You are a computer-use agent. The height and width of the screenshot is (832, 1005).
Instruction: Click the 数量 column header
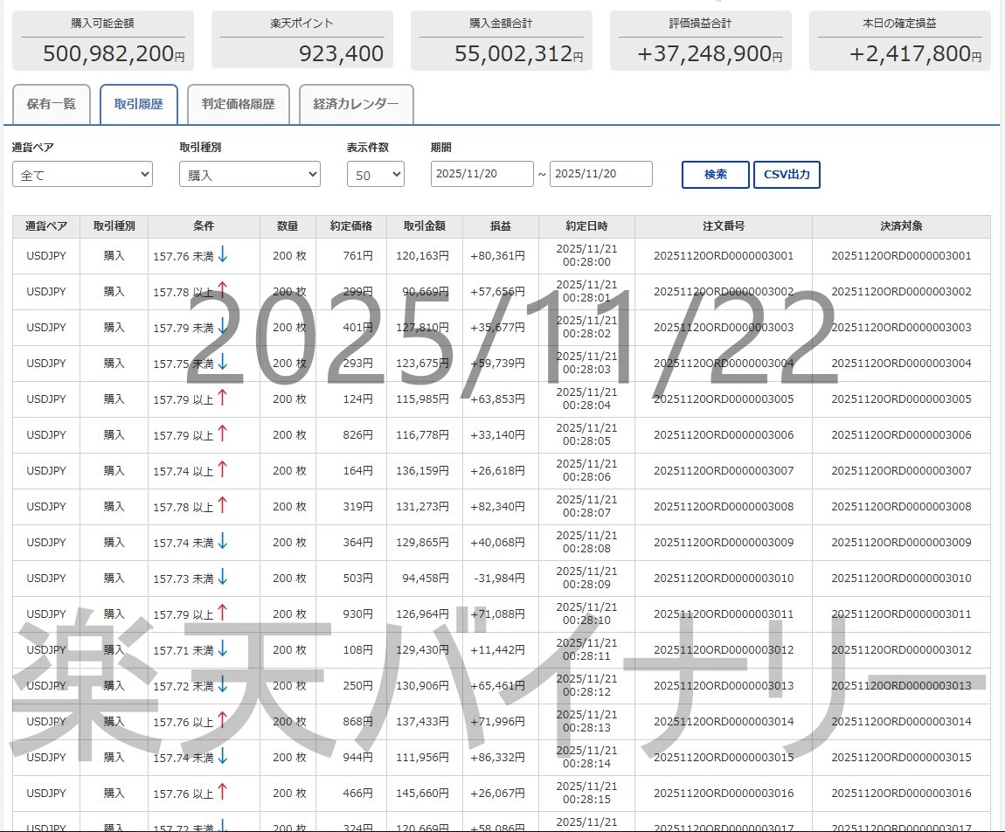click(288, 226)
